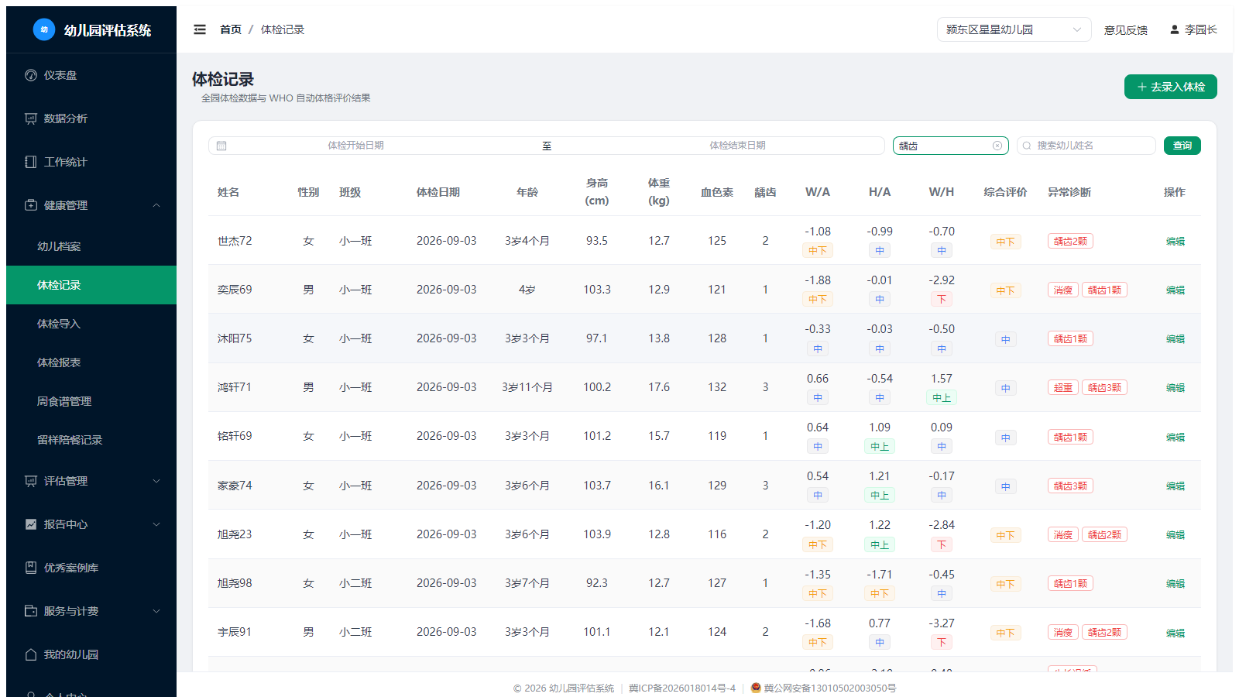Click 编辑 for 世杰72 row
Image resolution: width=1239 pixels, height=697 pixels.
1175,241
